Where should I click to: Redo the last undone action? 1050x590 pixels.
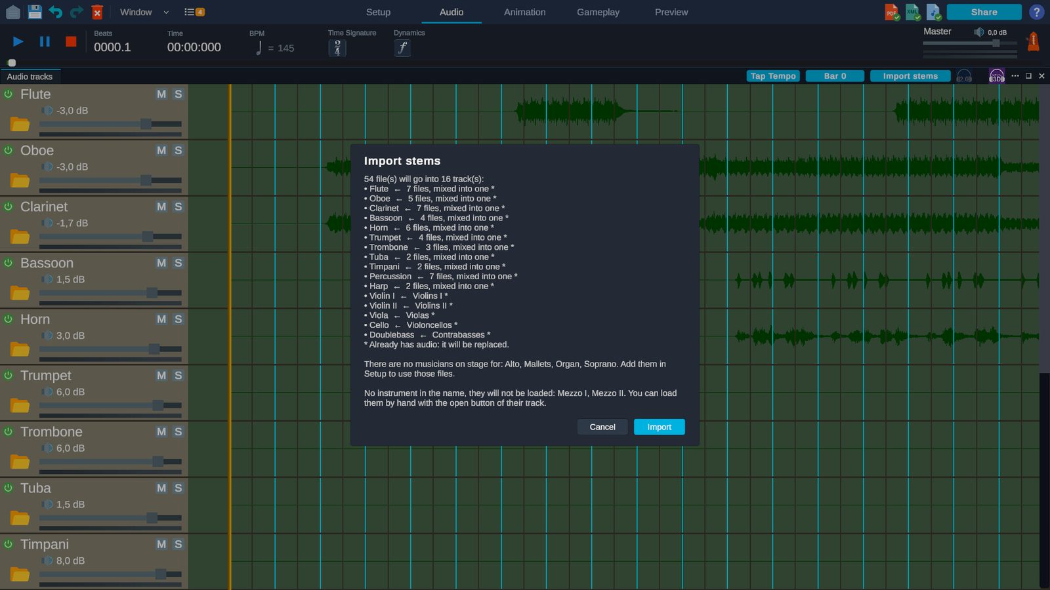click(77, 12)
